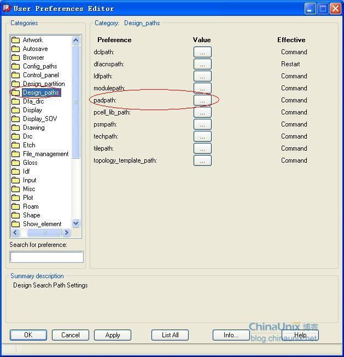Open value editor for modulepath
This screenshot has width=344, height=357.
tap(202, 88)
